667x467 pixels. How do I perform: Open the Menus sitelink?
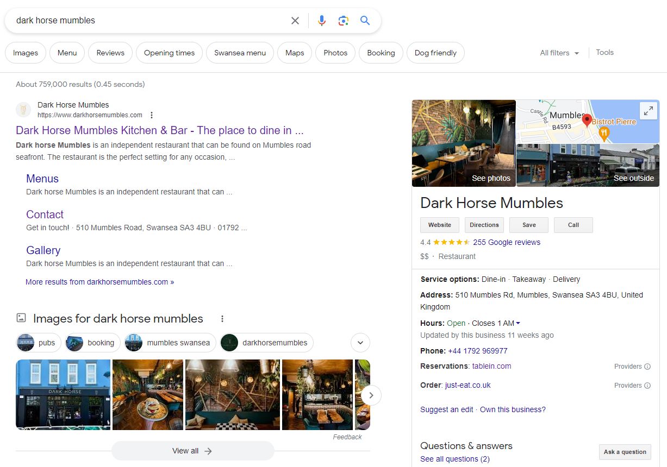pos(42,179)
